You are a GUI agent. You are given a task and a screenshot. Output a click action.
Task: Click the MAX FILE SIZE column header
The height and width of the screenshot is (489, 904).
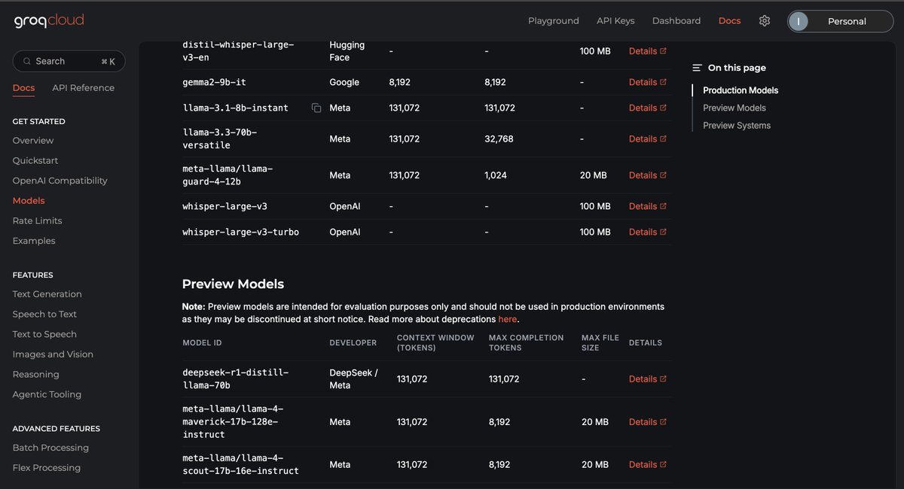[600, 343]
